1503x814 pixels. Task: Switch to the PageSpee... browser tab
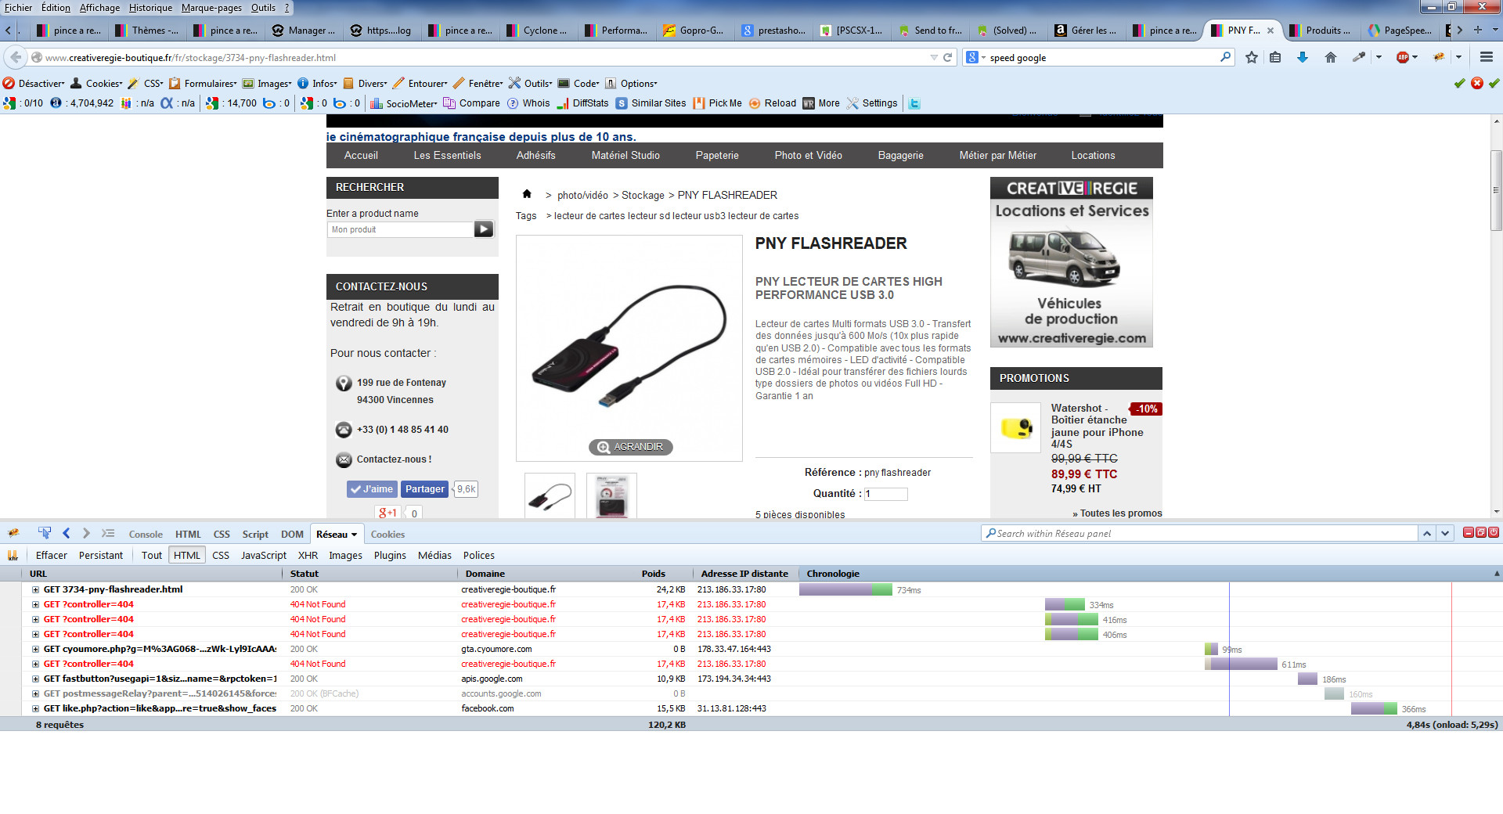tap(1399, 31)
